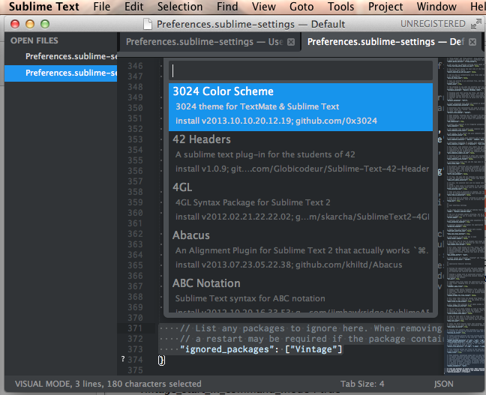Click the package search input field
486x395 pixels.
[x=301, y=70]
